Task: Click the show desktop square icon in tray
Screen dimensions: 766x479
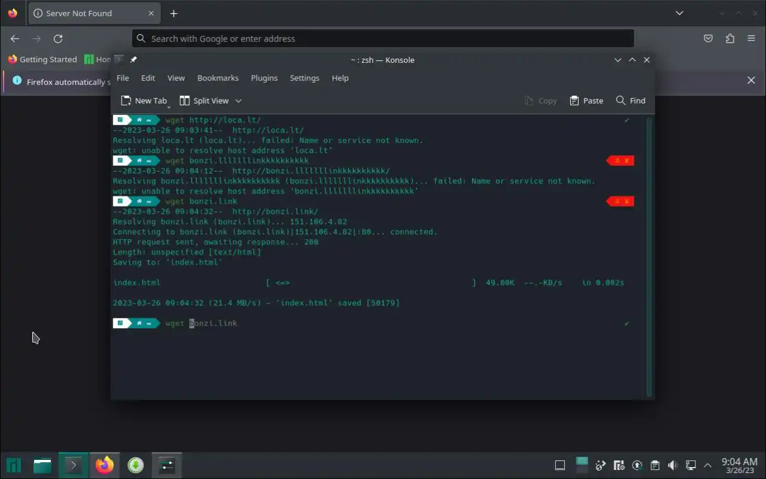Action: point(560,465)
